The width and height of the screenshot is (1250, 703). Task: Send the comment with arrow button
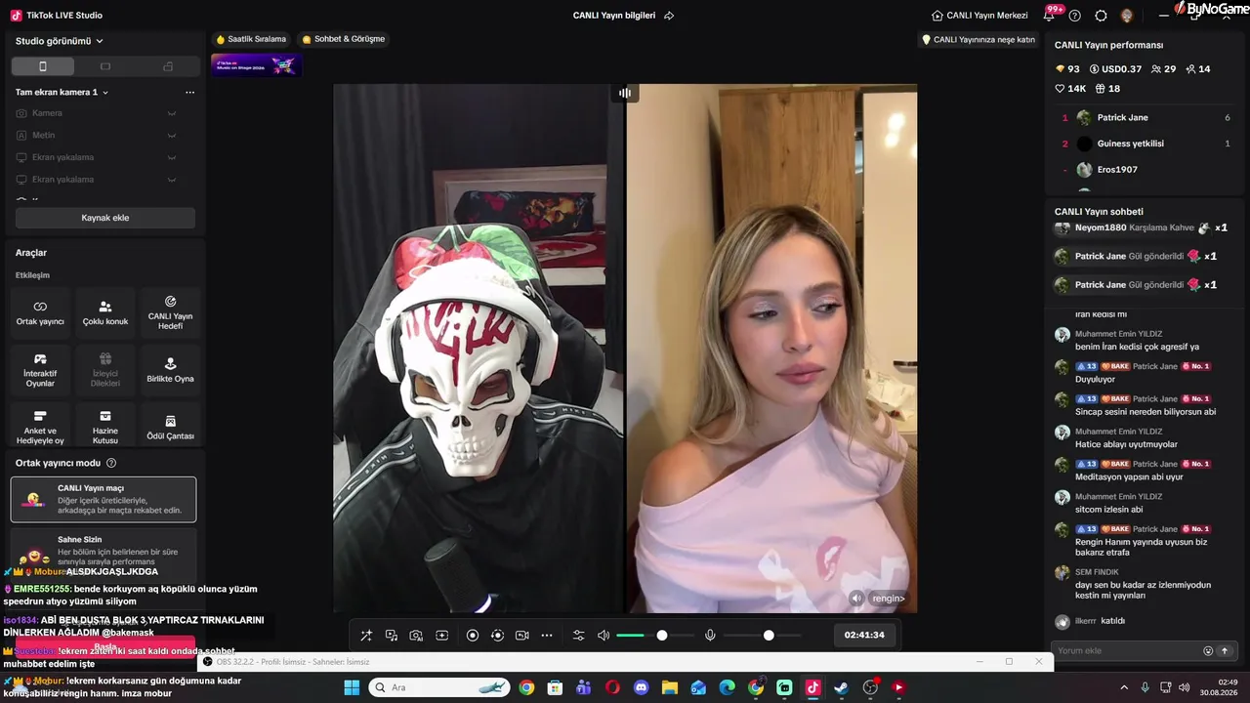[x=1225, y=651]
